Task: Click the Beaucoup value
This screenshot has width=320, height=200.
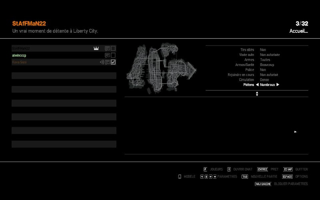Action: point(267,65)
